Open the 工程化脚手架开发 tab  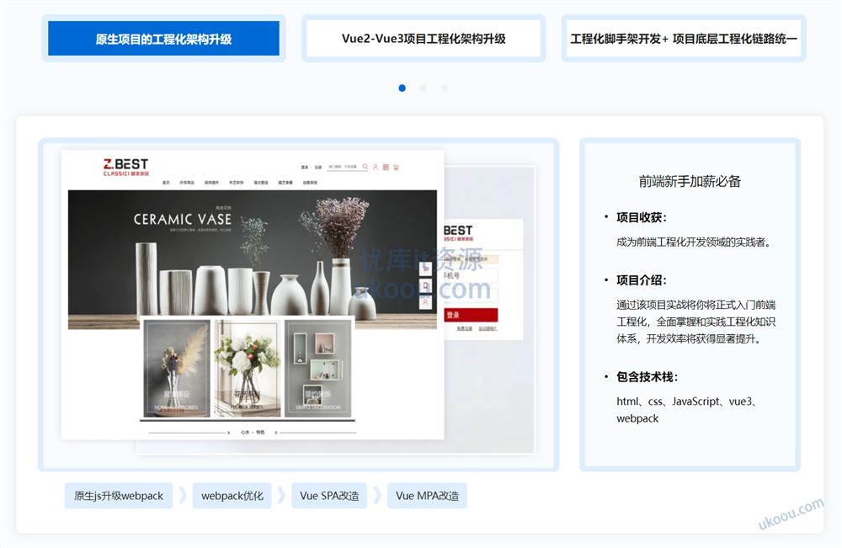[x=684, y=38]
